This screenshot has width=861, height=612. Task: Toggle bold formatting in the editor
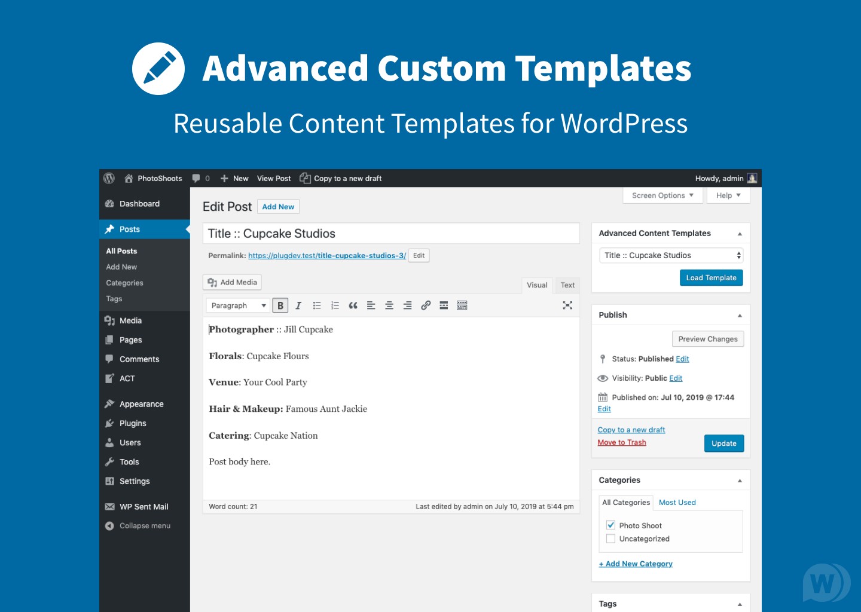(280, 305)
